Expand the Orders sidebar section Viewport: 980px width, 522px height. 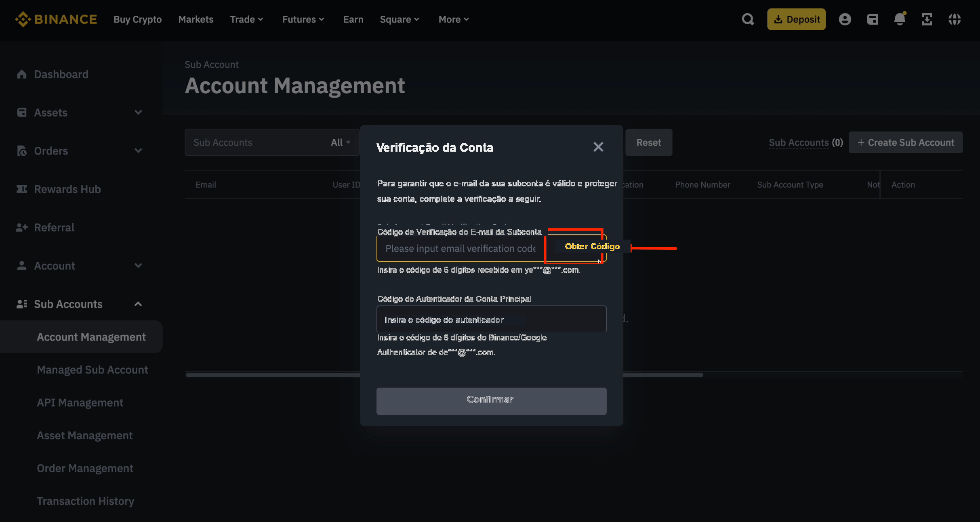[x=138, y=151]
